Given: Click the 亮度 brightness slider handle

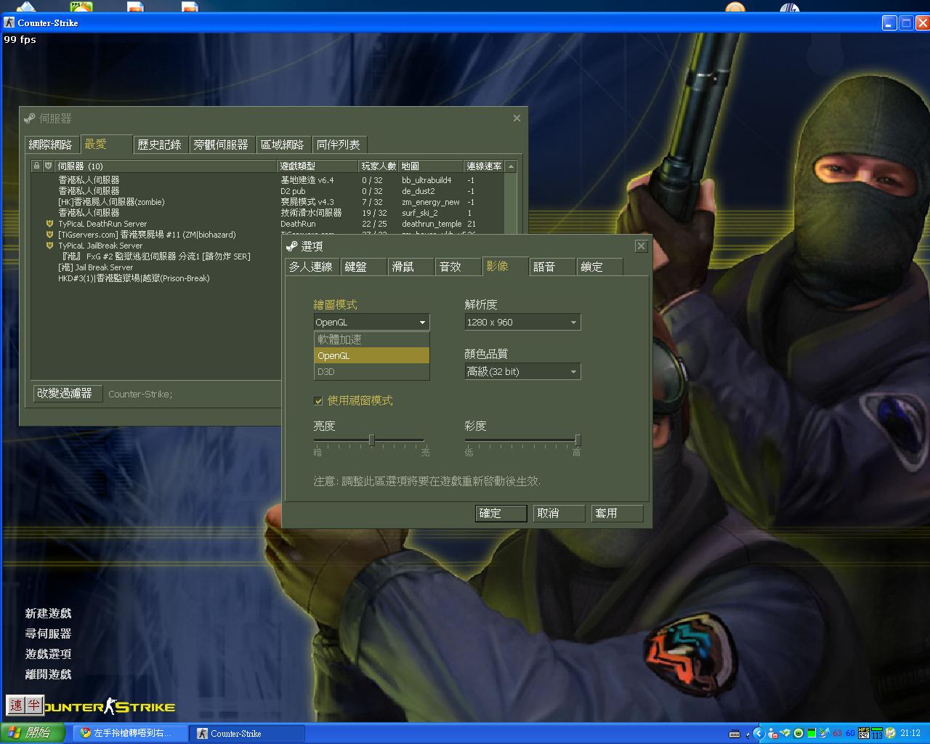Looking at the screenshot, I should pyautogui.click(x=371, y=440).
